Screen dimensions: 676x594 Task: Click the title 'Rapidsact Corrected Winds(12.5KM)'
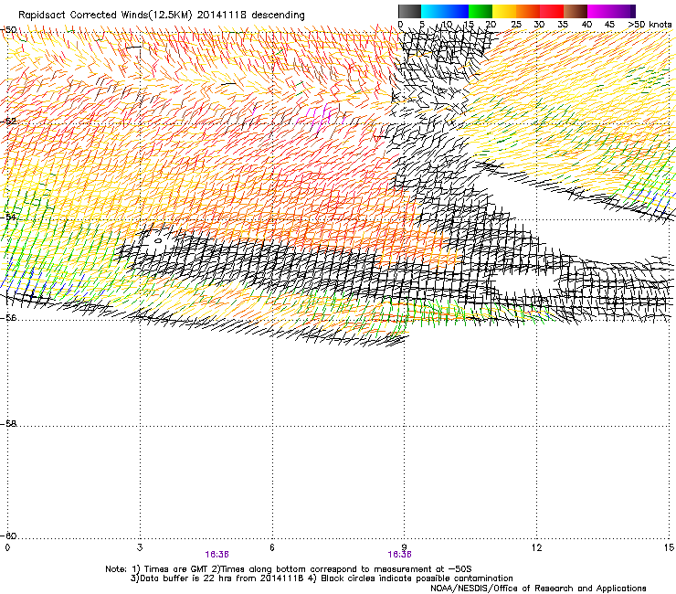105,16
